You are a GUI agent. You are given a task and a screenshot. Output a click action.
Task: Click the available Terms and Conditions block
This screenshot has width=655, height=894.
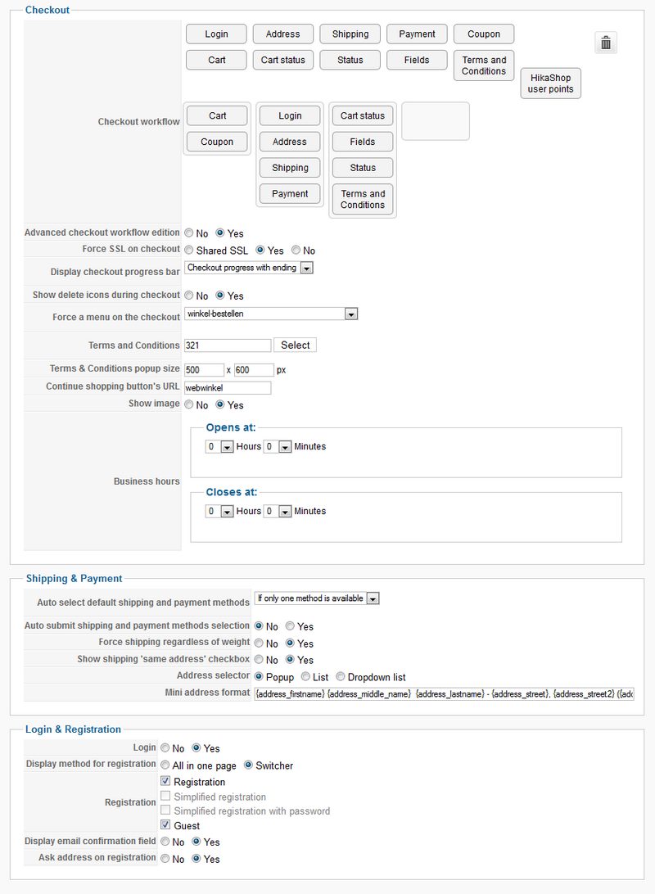(x=484, y=65)
